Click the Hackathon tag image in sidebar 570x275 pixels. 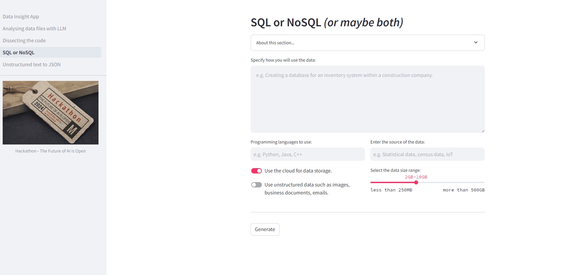(51, 113)
